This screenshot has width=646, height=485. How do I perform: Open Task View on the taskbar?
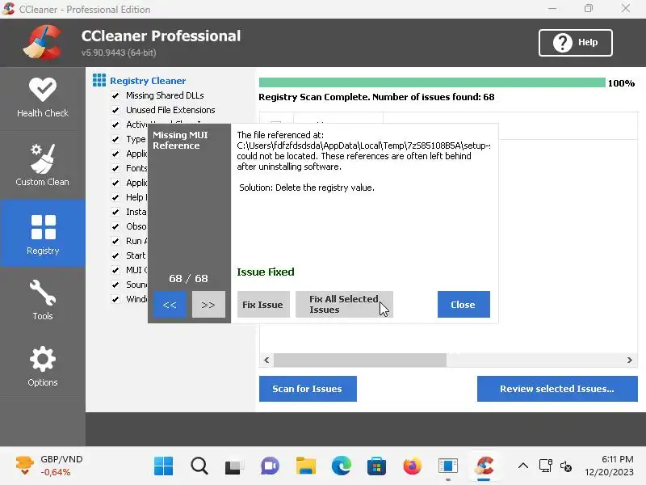point(234,466)
